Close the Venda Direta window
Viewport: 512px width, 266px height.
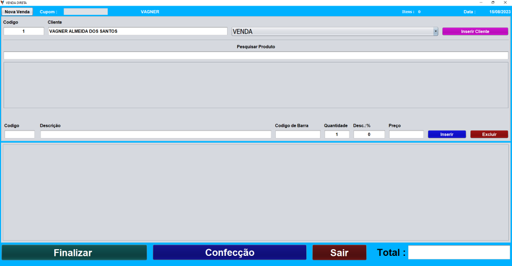[505, 3]
